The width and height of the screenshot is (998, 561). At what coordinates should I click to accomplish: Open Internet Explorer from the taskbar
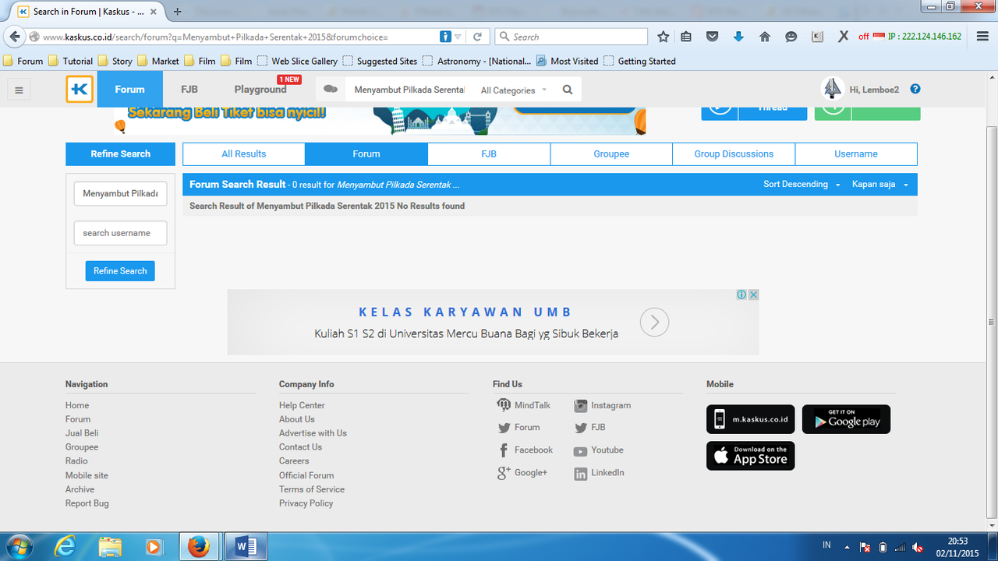point(66,547)
